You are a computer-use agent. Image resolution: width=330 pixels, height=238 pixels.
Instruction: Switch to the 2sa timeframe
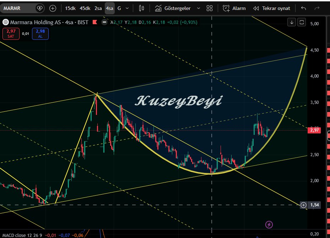pyautogui.click(x=98, y=8)
